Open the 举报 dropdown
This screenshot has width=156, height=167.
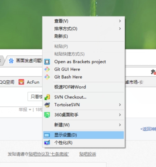point(25,110)
